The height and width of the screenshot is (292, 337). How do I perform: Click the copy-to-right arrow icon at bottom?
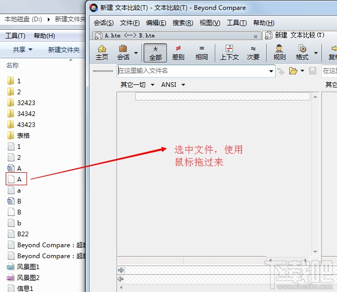point(121,270)
